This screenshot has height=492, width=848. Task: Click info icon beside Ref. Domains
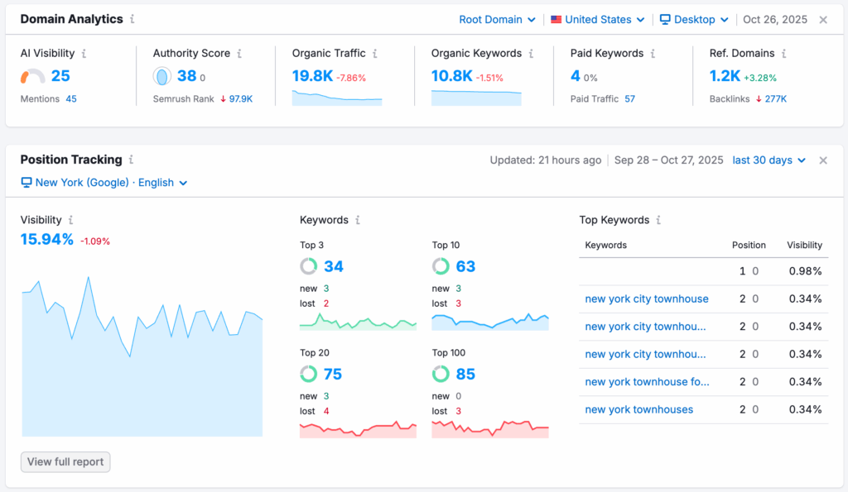tap(784, 53)
